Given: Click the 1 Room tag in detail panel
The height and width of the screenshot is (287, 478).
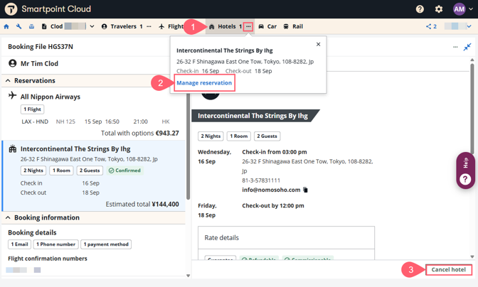Looking at the screenshot, I should (239, 136).
